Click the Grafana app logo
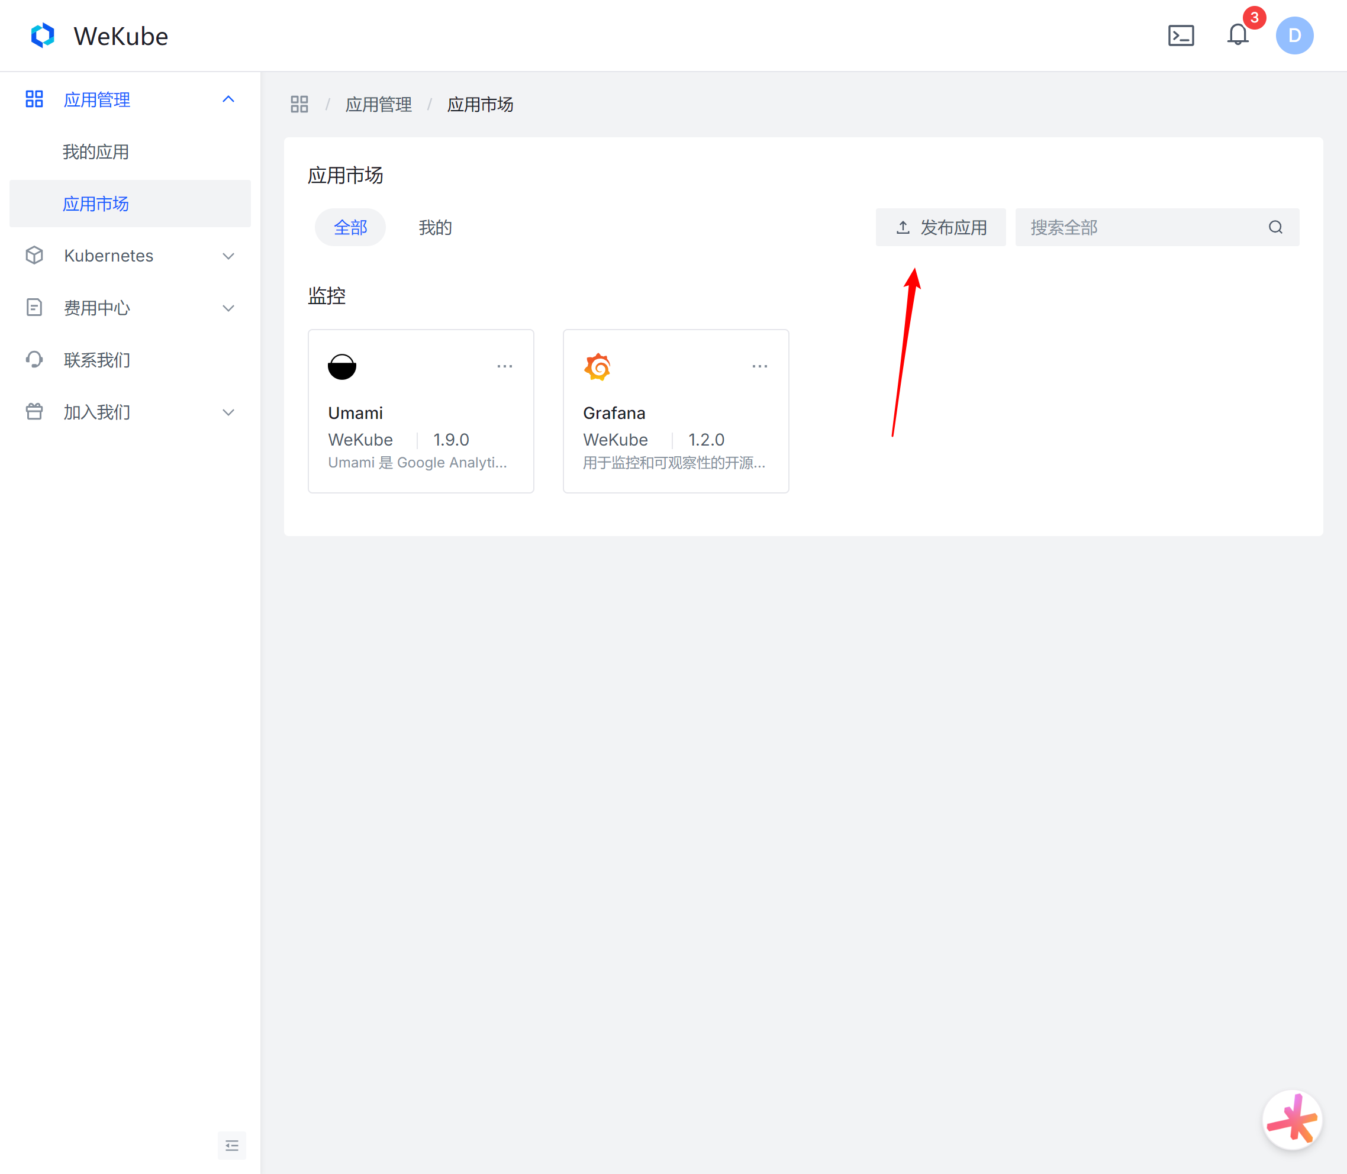The width and height of the screenshot is (1347, 1174). click(x=598, y=366)
